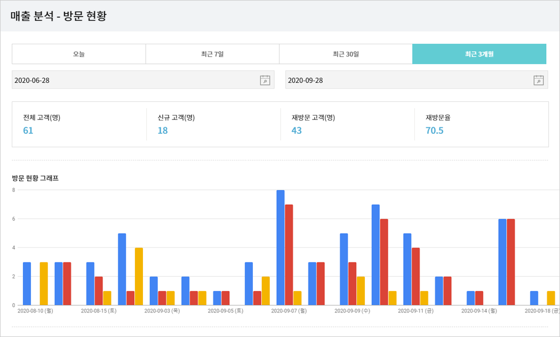Image resolution: width=560 pixels, height=337 pixels.
Task: Click the red bar at 2020-09-11
Action: pos(415,276)
